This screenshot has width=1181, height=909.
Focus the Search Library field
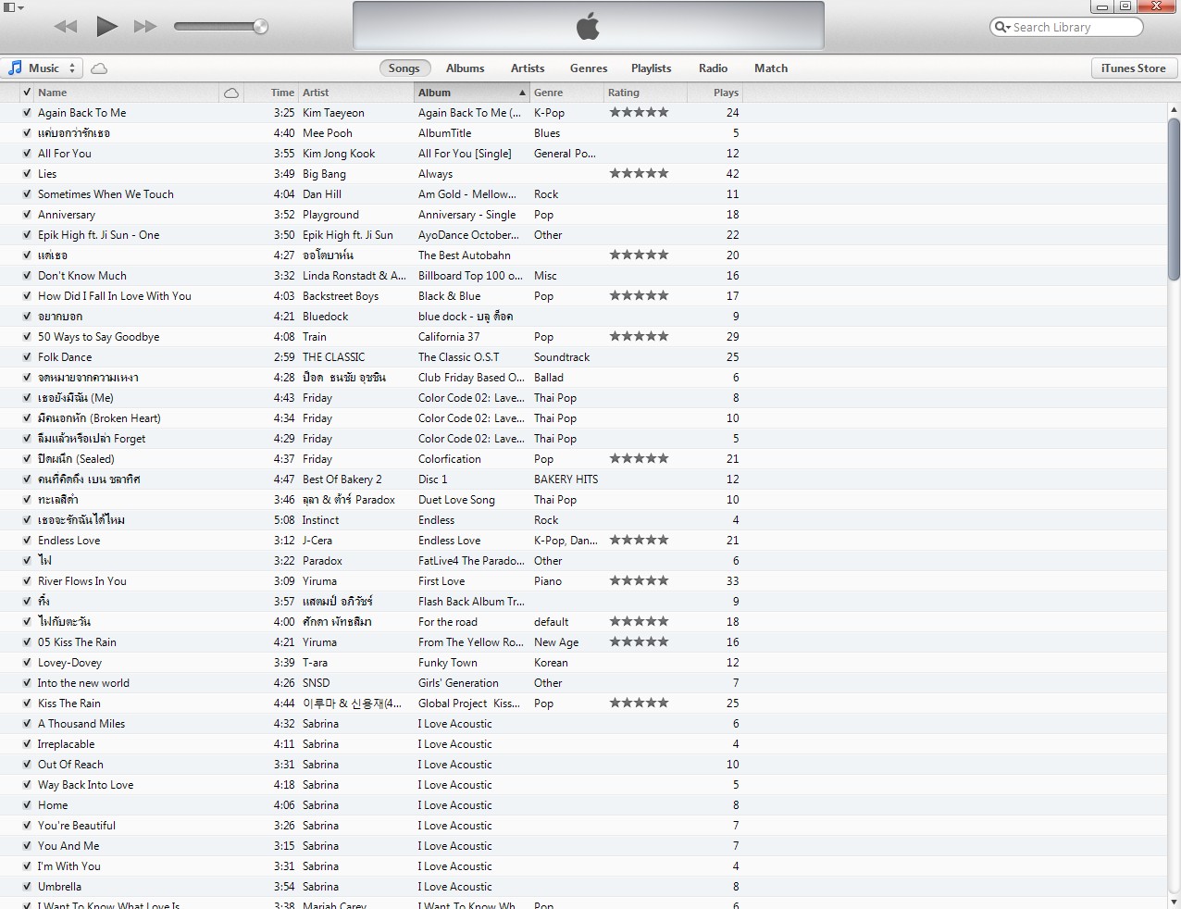[1066, 27]
